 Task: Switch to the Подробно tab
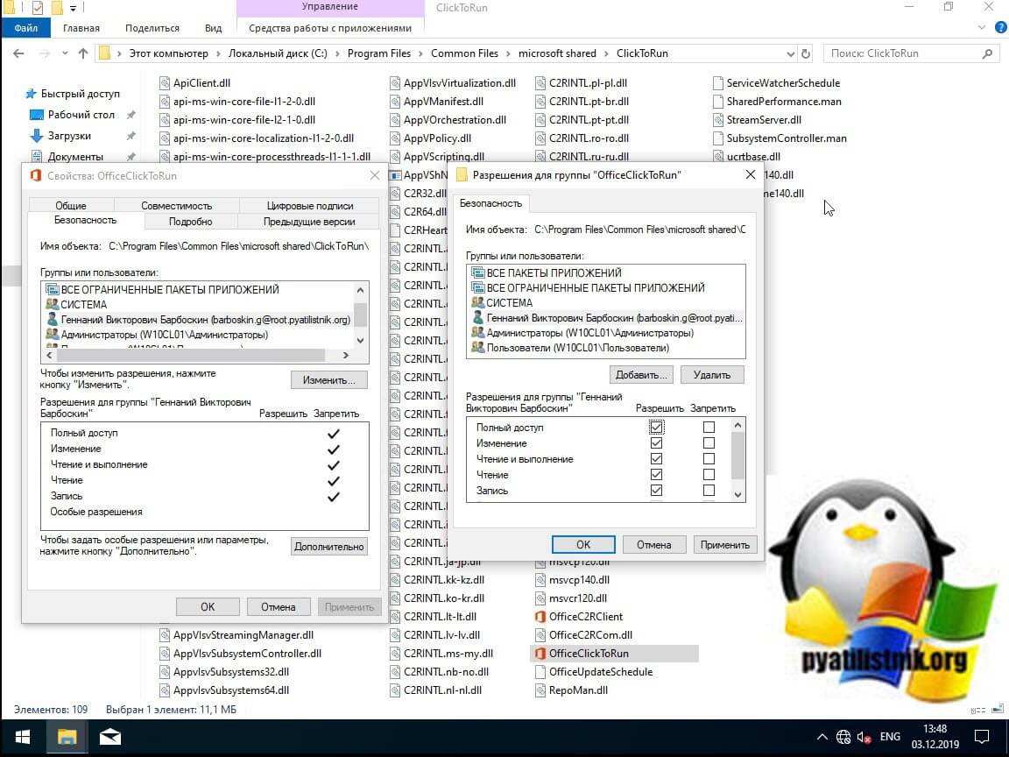click(x=190, y=222)
